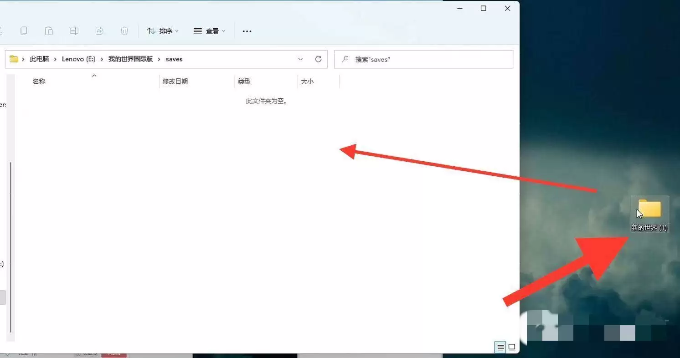
Task: Switch to details view in the status bar
Action: [x=500, y=347]
